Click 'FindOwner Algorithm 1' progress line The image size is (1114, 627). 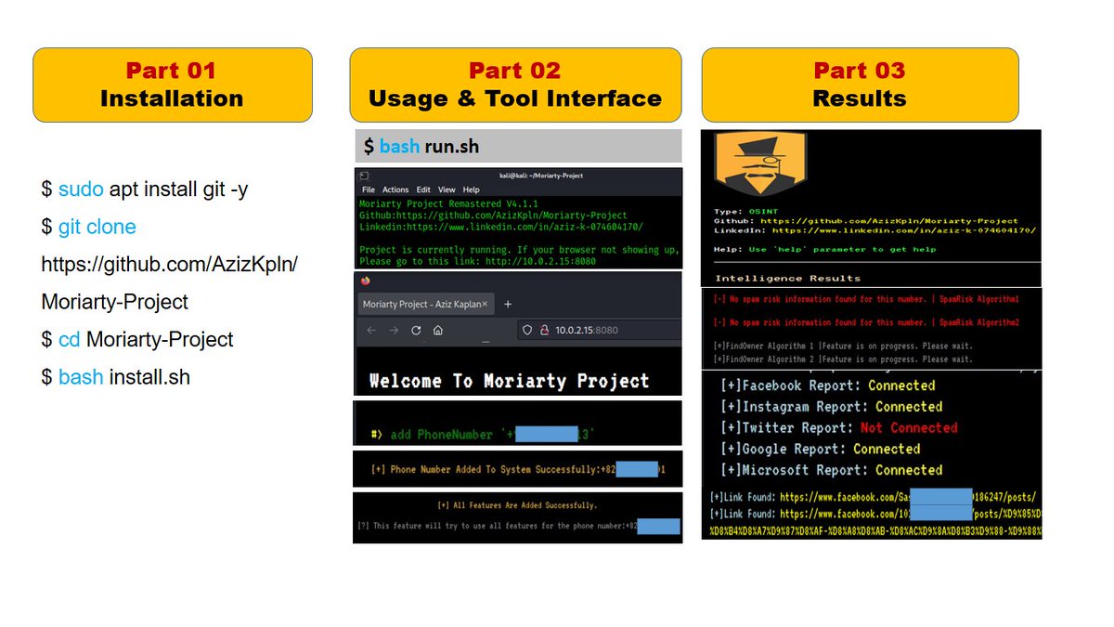pyautogui.click(x=842, y=346)
